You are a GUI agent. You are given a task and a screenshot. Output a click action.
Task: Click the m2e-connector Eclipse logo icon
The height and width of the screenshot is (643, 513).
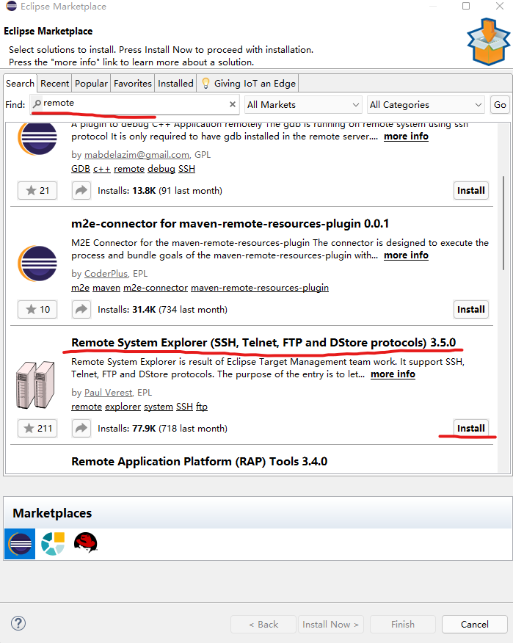pyautogui.click(x=37, y=264)
